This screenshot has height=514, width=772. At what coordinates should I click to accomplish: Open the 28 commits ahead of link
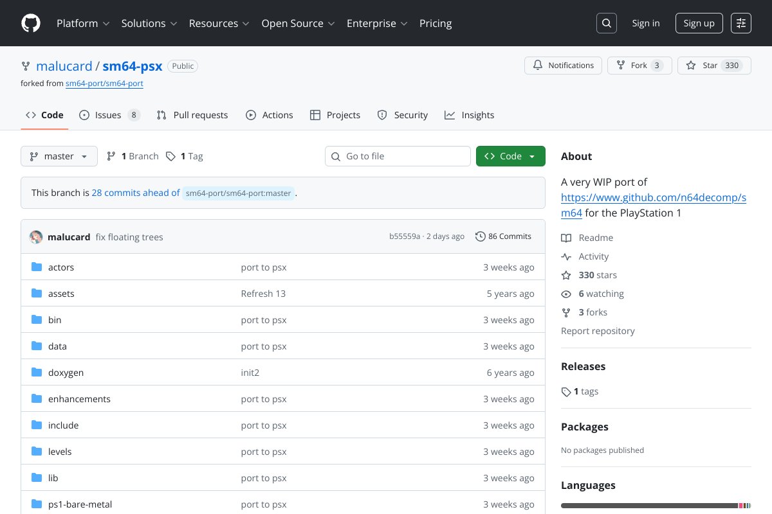point(136,193)
